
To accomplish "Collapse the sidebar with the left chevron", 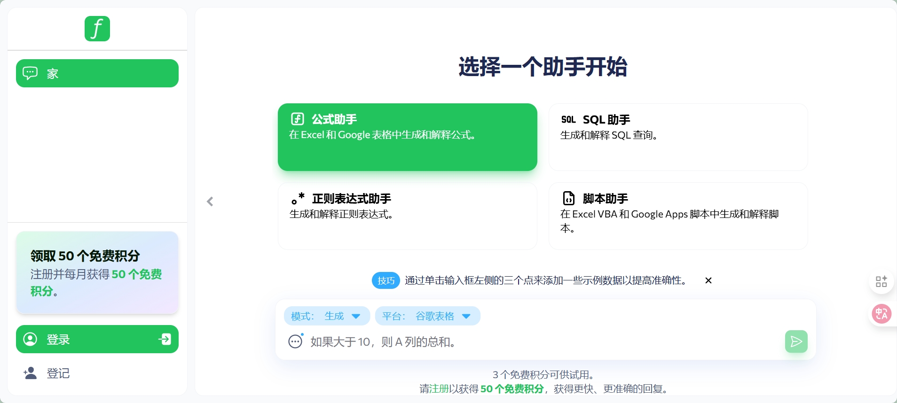I will 210,201.
